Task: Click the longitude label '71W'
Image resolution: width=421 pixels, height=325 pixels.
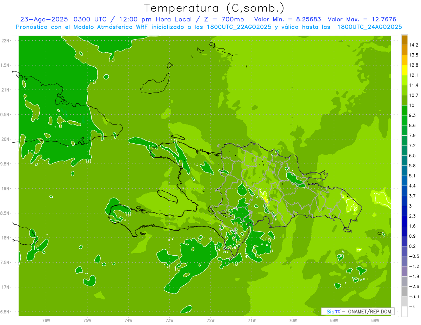Action: pyautogui.click(x=252, y=320)
